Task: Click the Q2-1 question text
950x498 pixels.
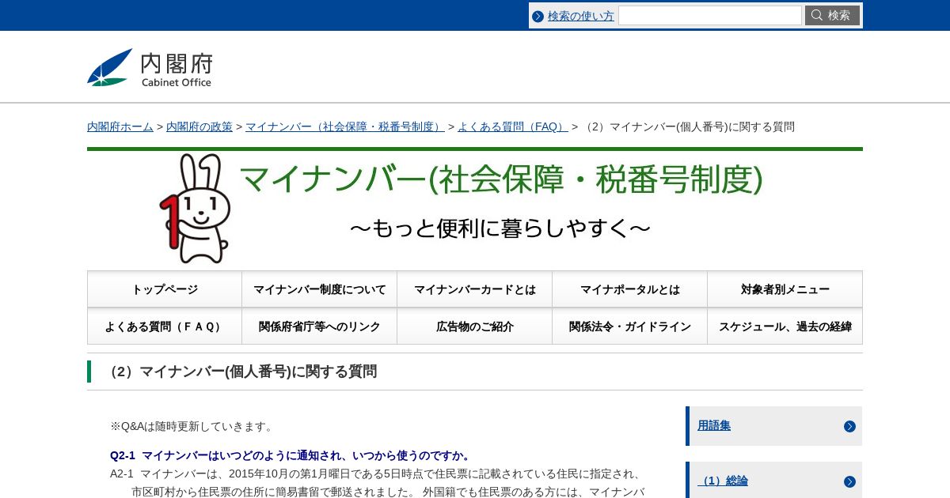Action: (291, 456)
